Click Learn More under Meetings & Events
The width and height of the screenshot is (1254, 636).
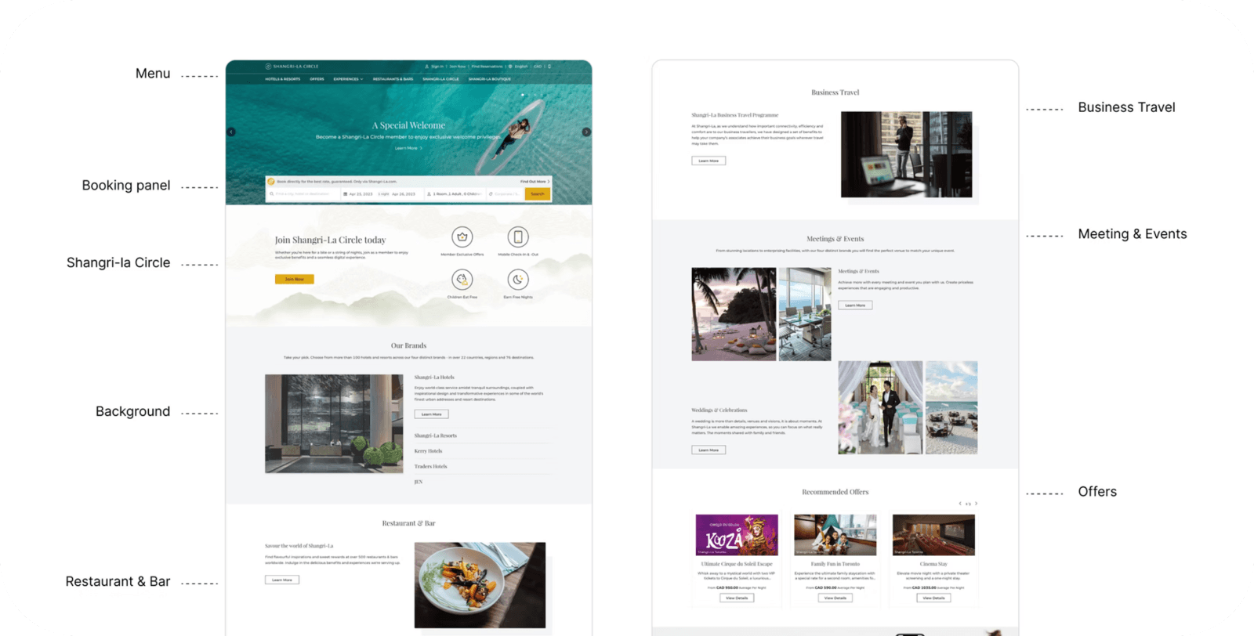click(855, 305)
